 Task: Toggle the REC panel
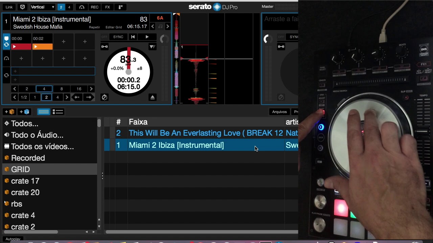click(95, 7)
